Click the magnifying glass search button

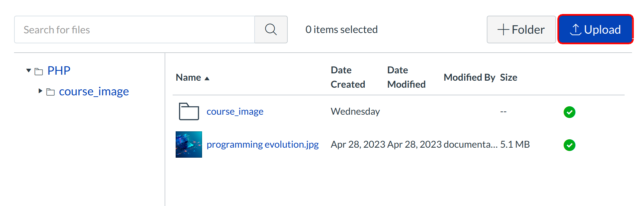(x=271, y=30)
